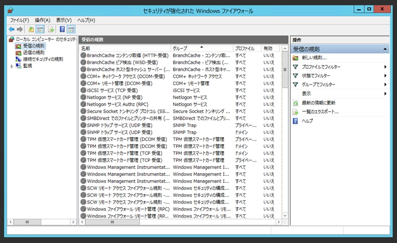Click status icon of Secure Socket トンネリング rule

tap(83, 111)
